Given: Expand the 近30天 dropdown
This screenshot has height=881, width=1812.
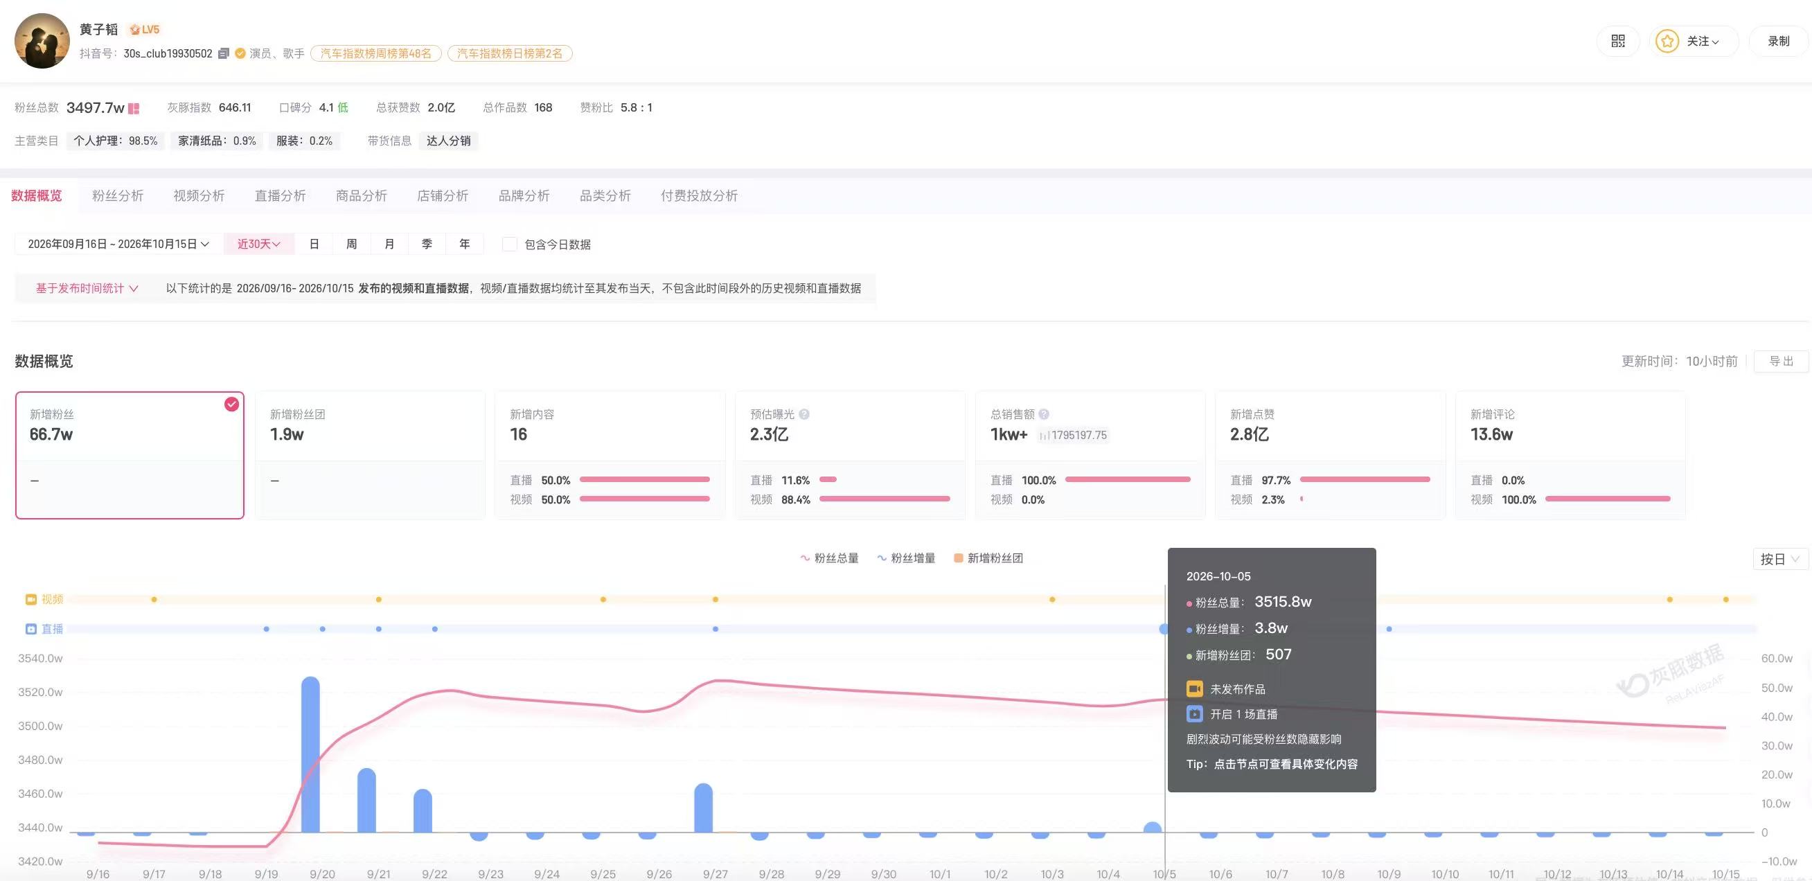Looking at the screenshot, I should pos(259,244).
